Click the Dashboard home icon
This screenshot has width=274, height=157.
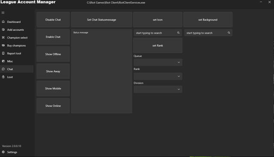tap(3, 22)
